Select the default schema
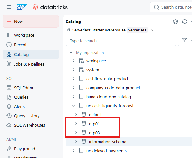Viewport: 192px width, 158px height. [95, 115]
